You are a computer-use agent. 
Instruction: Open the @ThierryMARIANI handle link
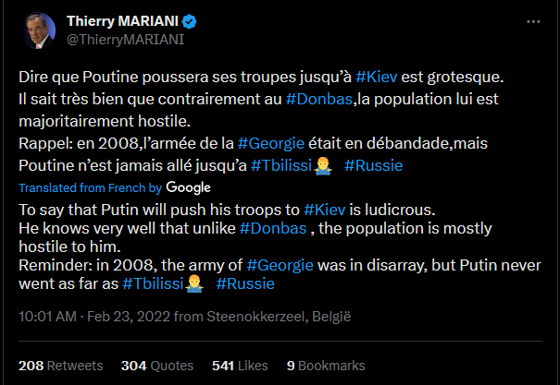point(125,40)
